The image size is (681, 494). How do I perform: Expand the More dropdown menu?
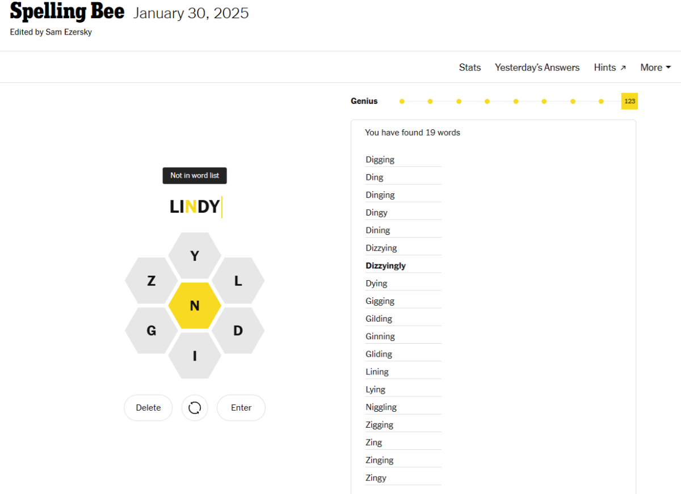655,67
